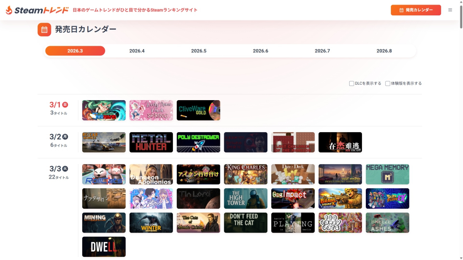Open the Dwell game thumbnail
Screen dimensions: 463x260
click(x=104, y=247)
